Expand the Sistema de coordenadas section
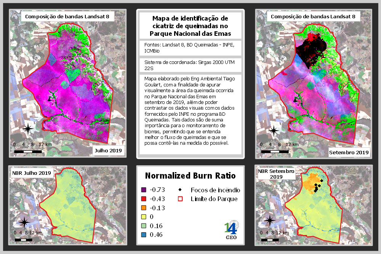 coord(190,65)
